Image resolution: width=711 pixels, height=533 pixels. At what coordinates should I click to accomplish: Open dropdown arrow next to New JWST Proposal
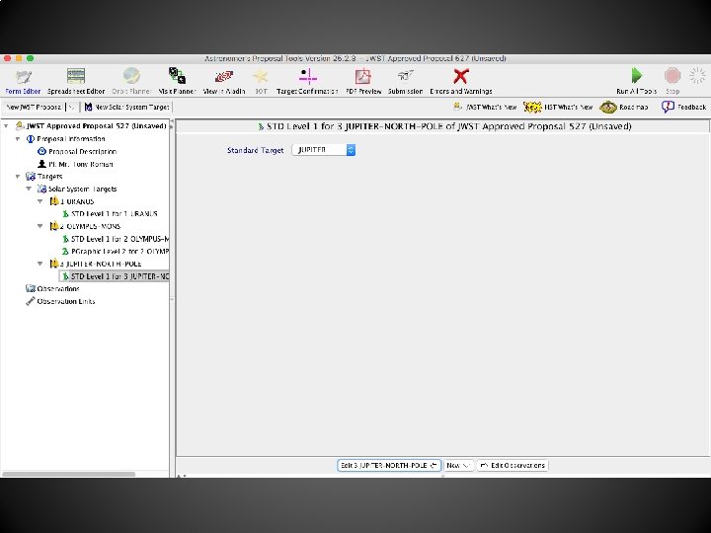(x=71, y=107)
